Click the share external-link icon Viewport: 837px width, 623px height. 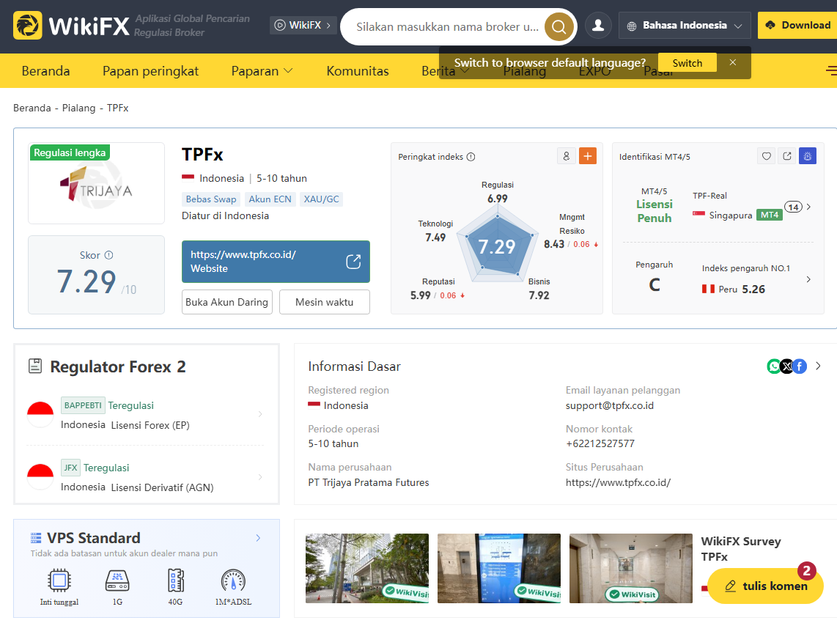point(787,156)
